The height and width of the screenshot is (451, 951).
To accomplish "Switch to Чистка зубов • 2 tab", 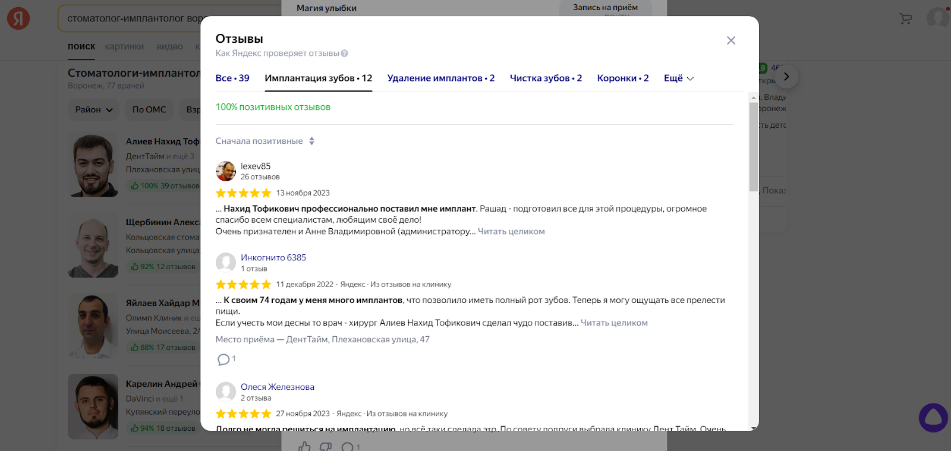I will [x=546, y=78].
